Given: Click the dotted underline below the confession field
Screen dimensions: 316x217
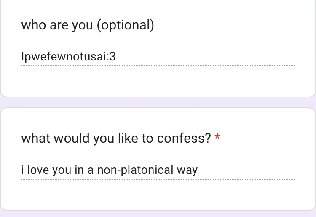Looking at the screenshot, I should click(158, 179).
